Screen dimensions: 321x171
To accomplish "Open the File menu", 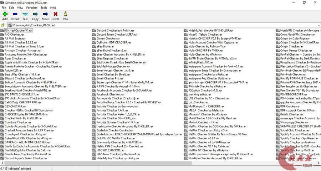I will point(4,8).
